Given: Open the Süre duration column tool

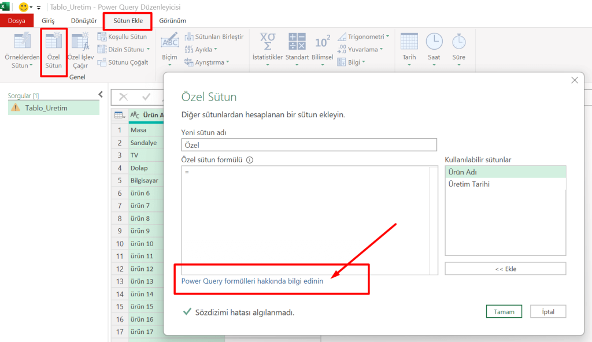Looking at the screenshot, I should [x=458, y=49].
